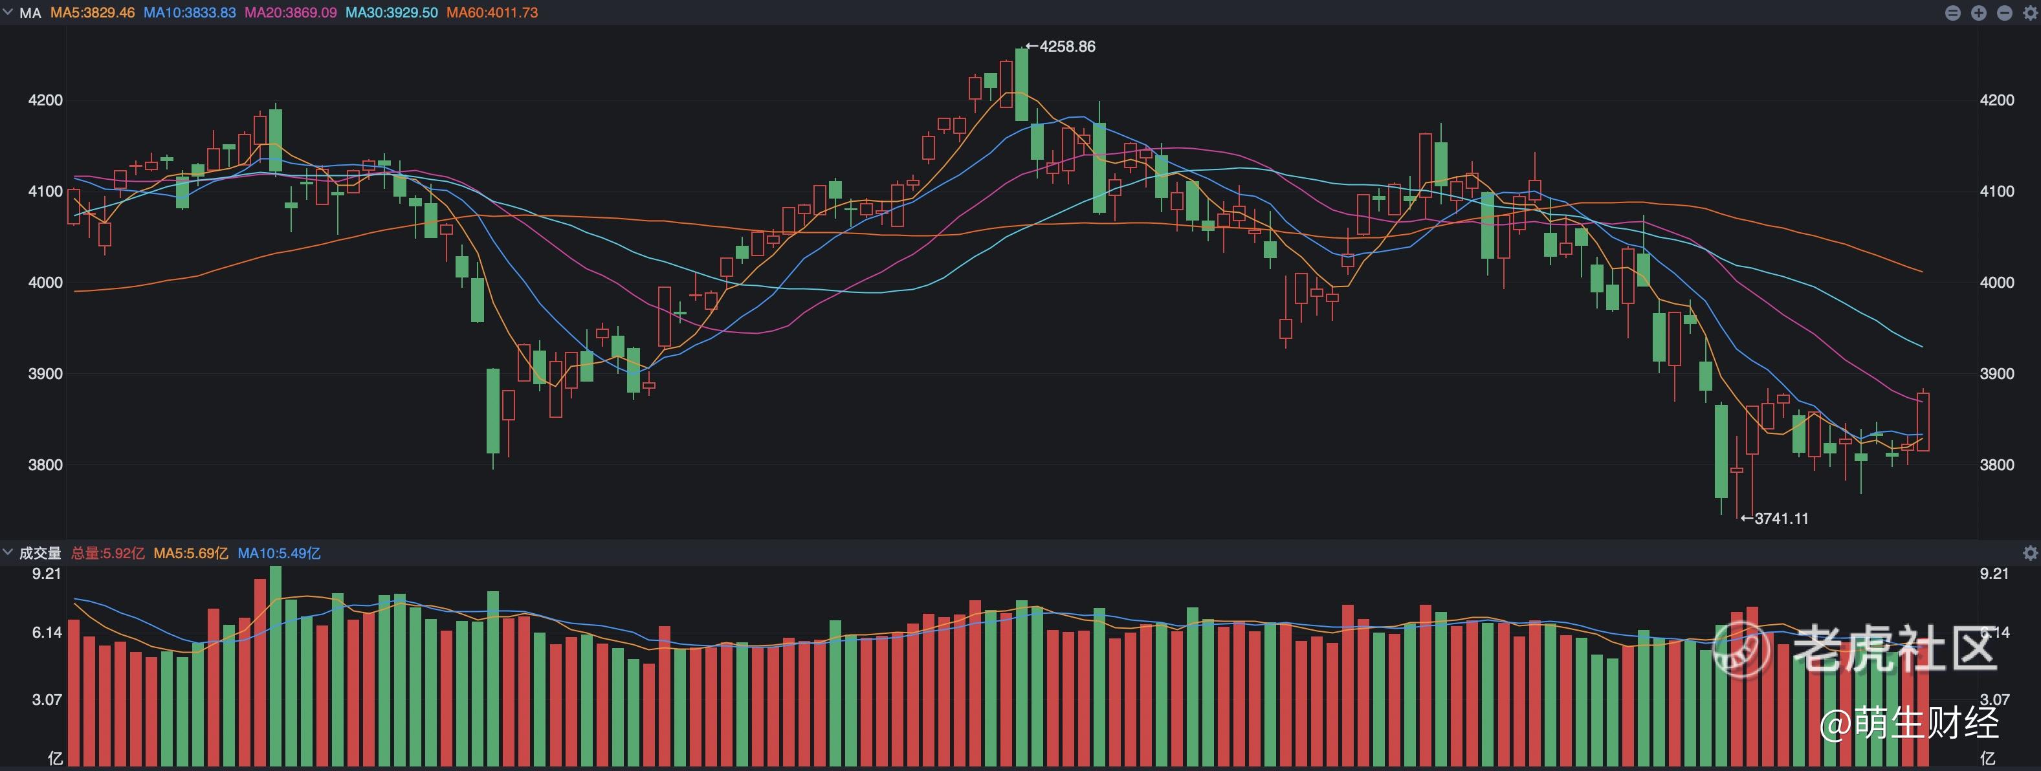Open MA indicator settings gear
This screenshot has height=771, width=2041.
[2030, 13]
